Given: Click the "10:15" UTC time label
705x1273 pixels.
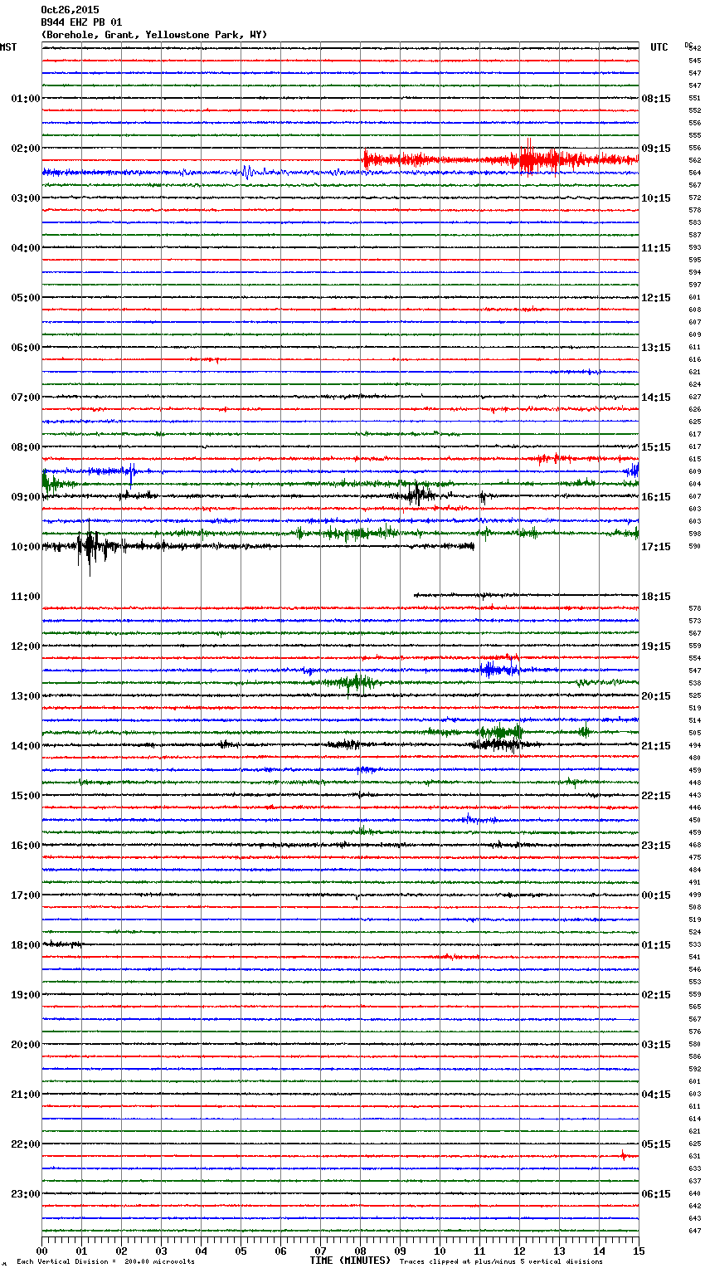Looking at the screenshot, I should 656,198.
